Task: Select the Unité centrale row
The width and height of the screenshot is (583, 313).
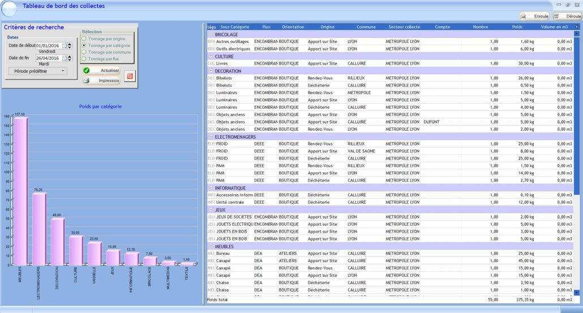Action: pyautogui.click(x=390, y=202)
